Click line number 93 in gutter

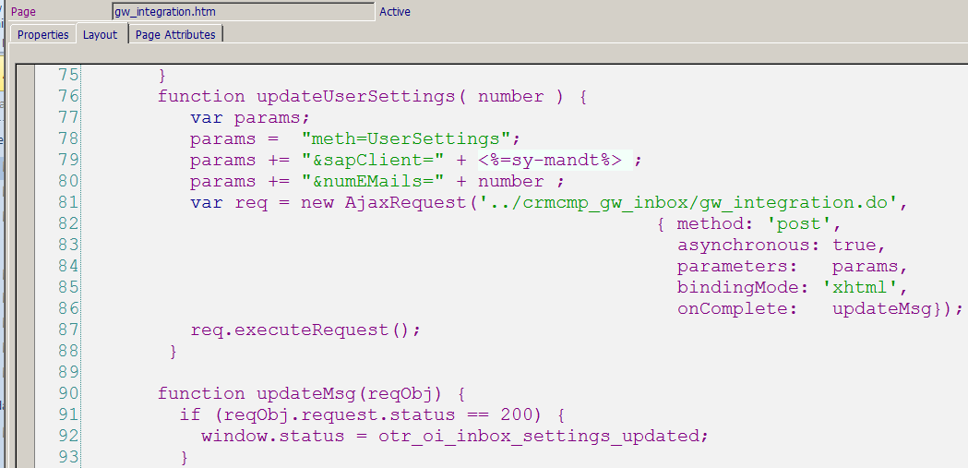[68, 457]
